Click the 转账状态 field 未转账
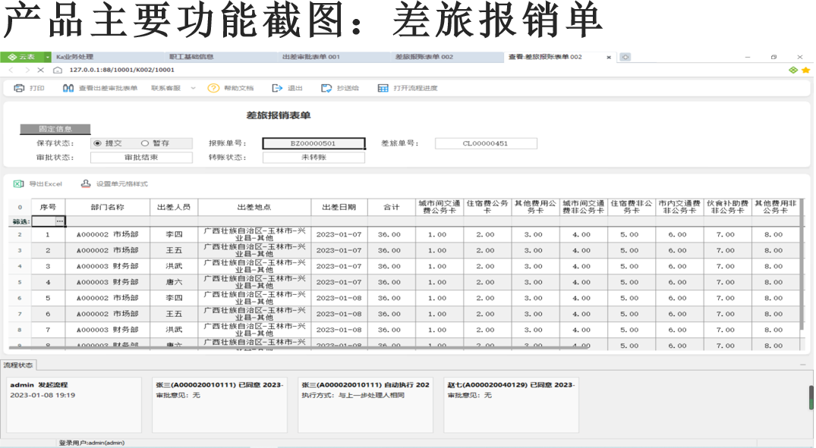This screenshot has width=816, height=448. [313, 158]
